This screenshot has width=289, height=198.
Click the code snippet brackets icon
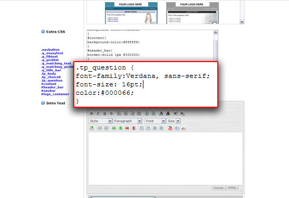pyautogui.click(x=177, y=128)
